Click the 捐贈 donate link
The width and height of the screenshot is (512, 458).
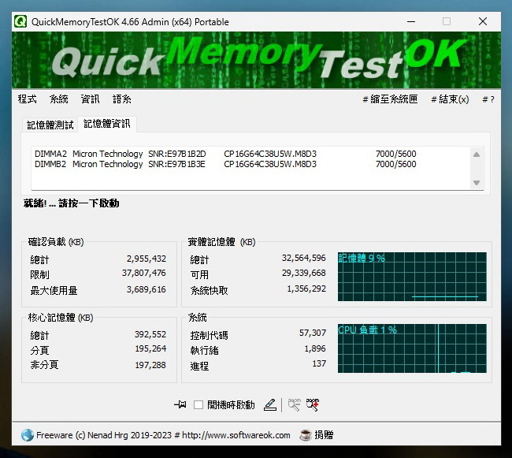324,435
